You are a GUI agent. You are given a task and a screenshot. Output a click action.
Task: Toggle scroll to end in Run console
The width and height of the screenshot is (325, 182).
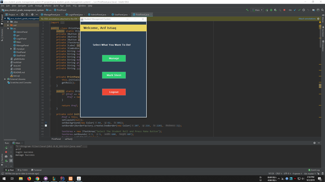[x=11, y=161]
